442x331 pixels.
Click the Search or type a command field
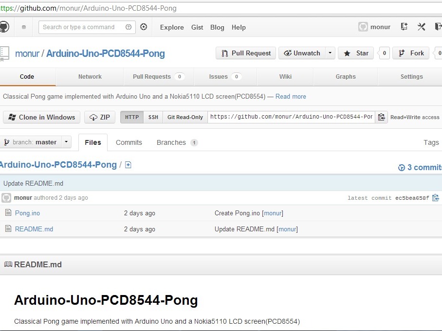87,27
